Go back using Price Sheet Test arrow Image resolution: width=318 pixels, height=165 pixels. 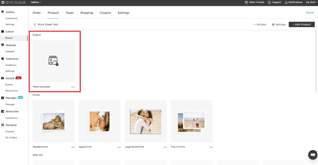(35, 25)
